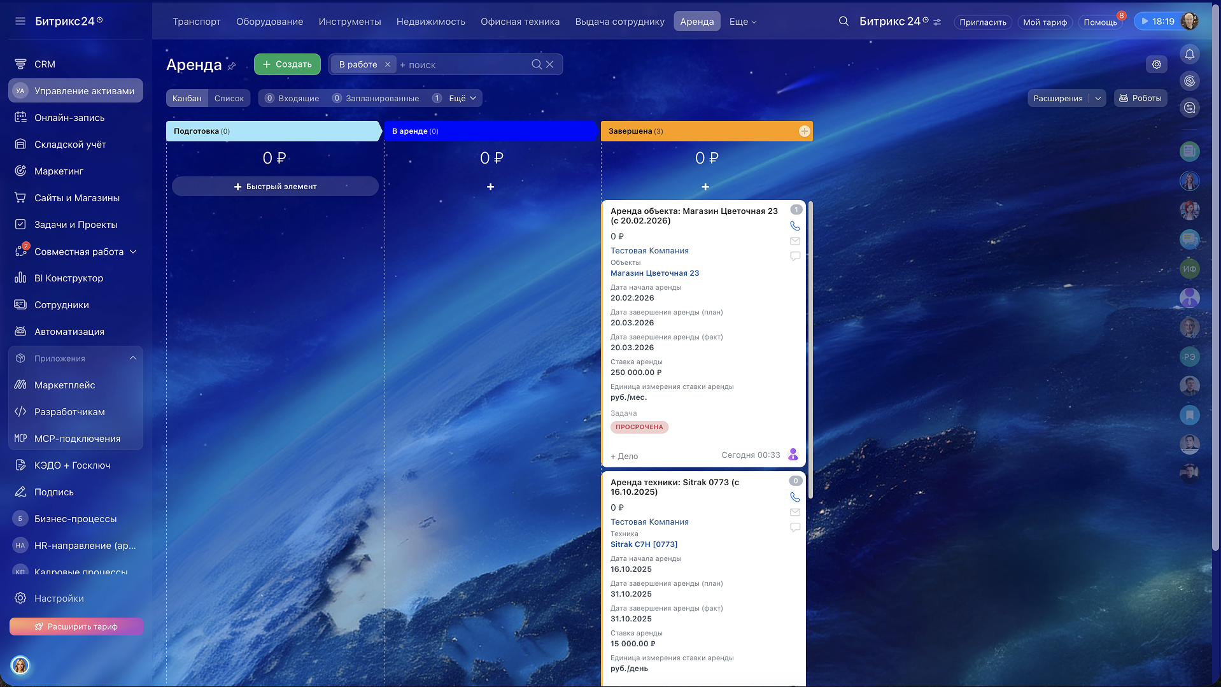Viewport: 1221px width, 687px height.
Task: Open the Расширения dropdown arrow
Action: tap(1098, 98)
